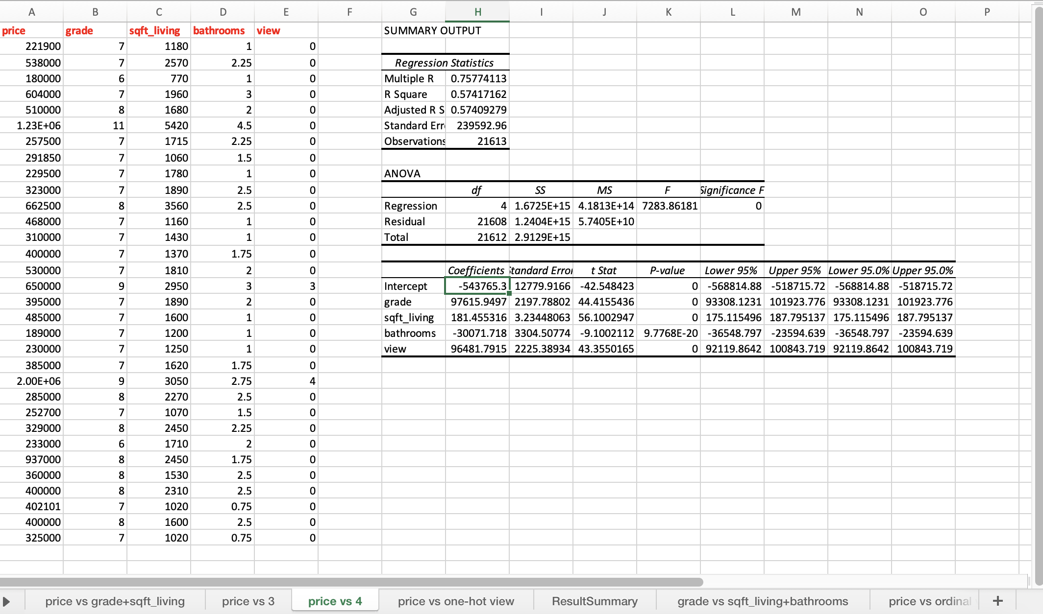Click the add new sheet plus icon
The image size is (1043, 614).
coord(997,601)
